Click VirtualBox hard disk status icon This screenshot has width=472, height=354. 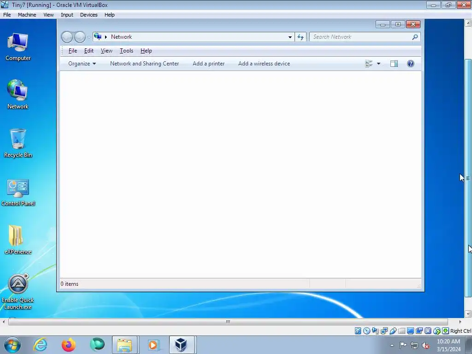pos(358,331)
